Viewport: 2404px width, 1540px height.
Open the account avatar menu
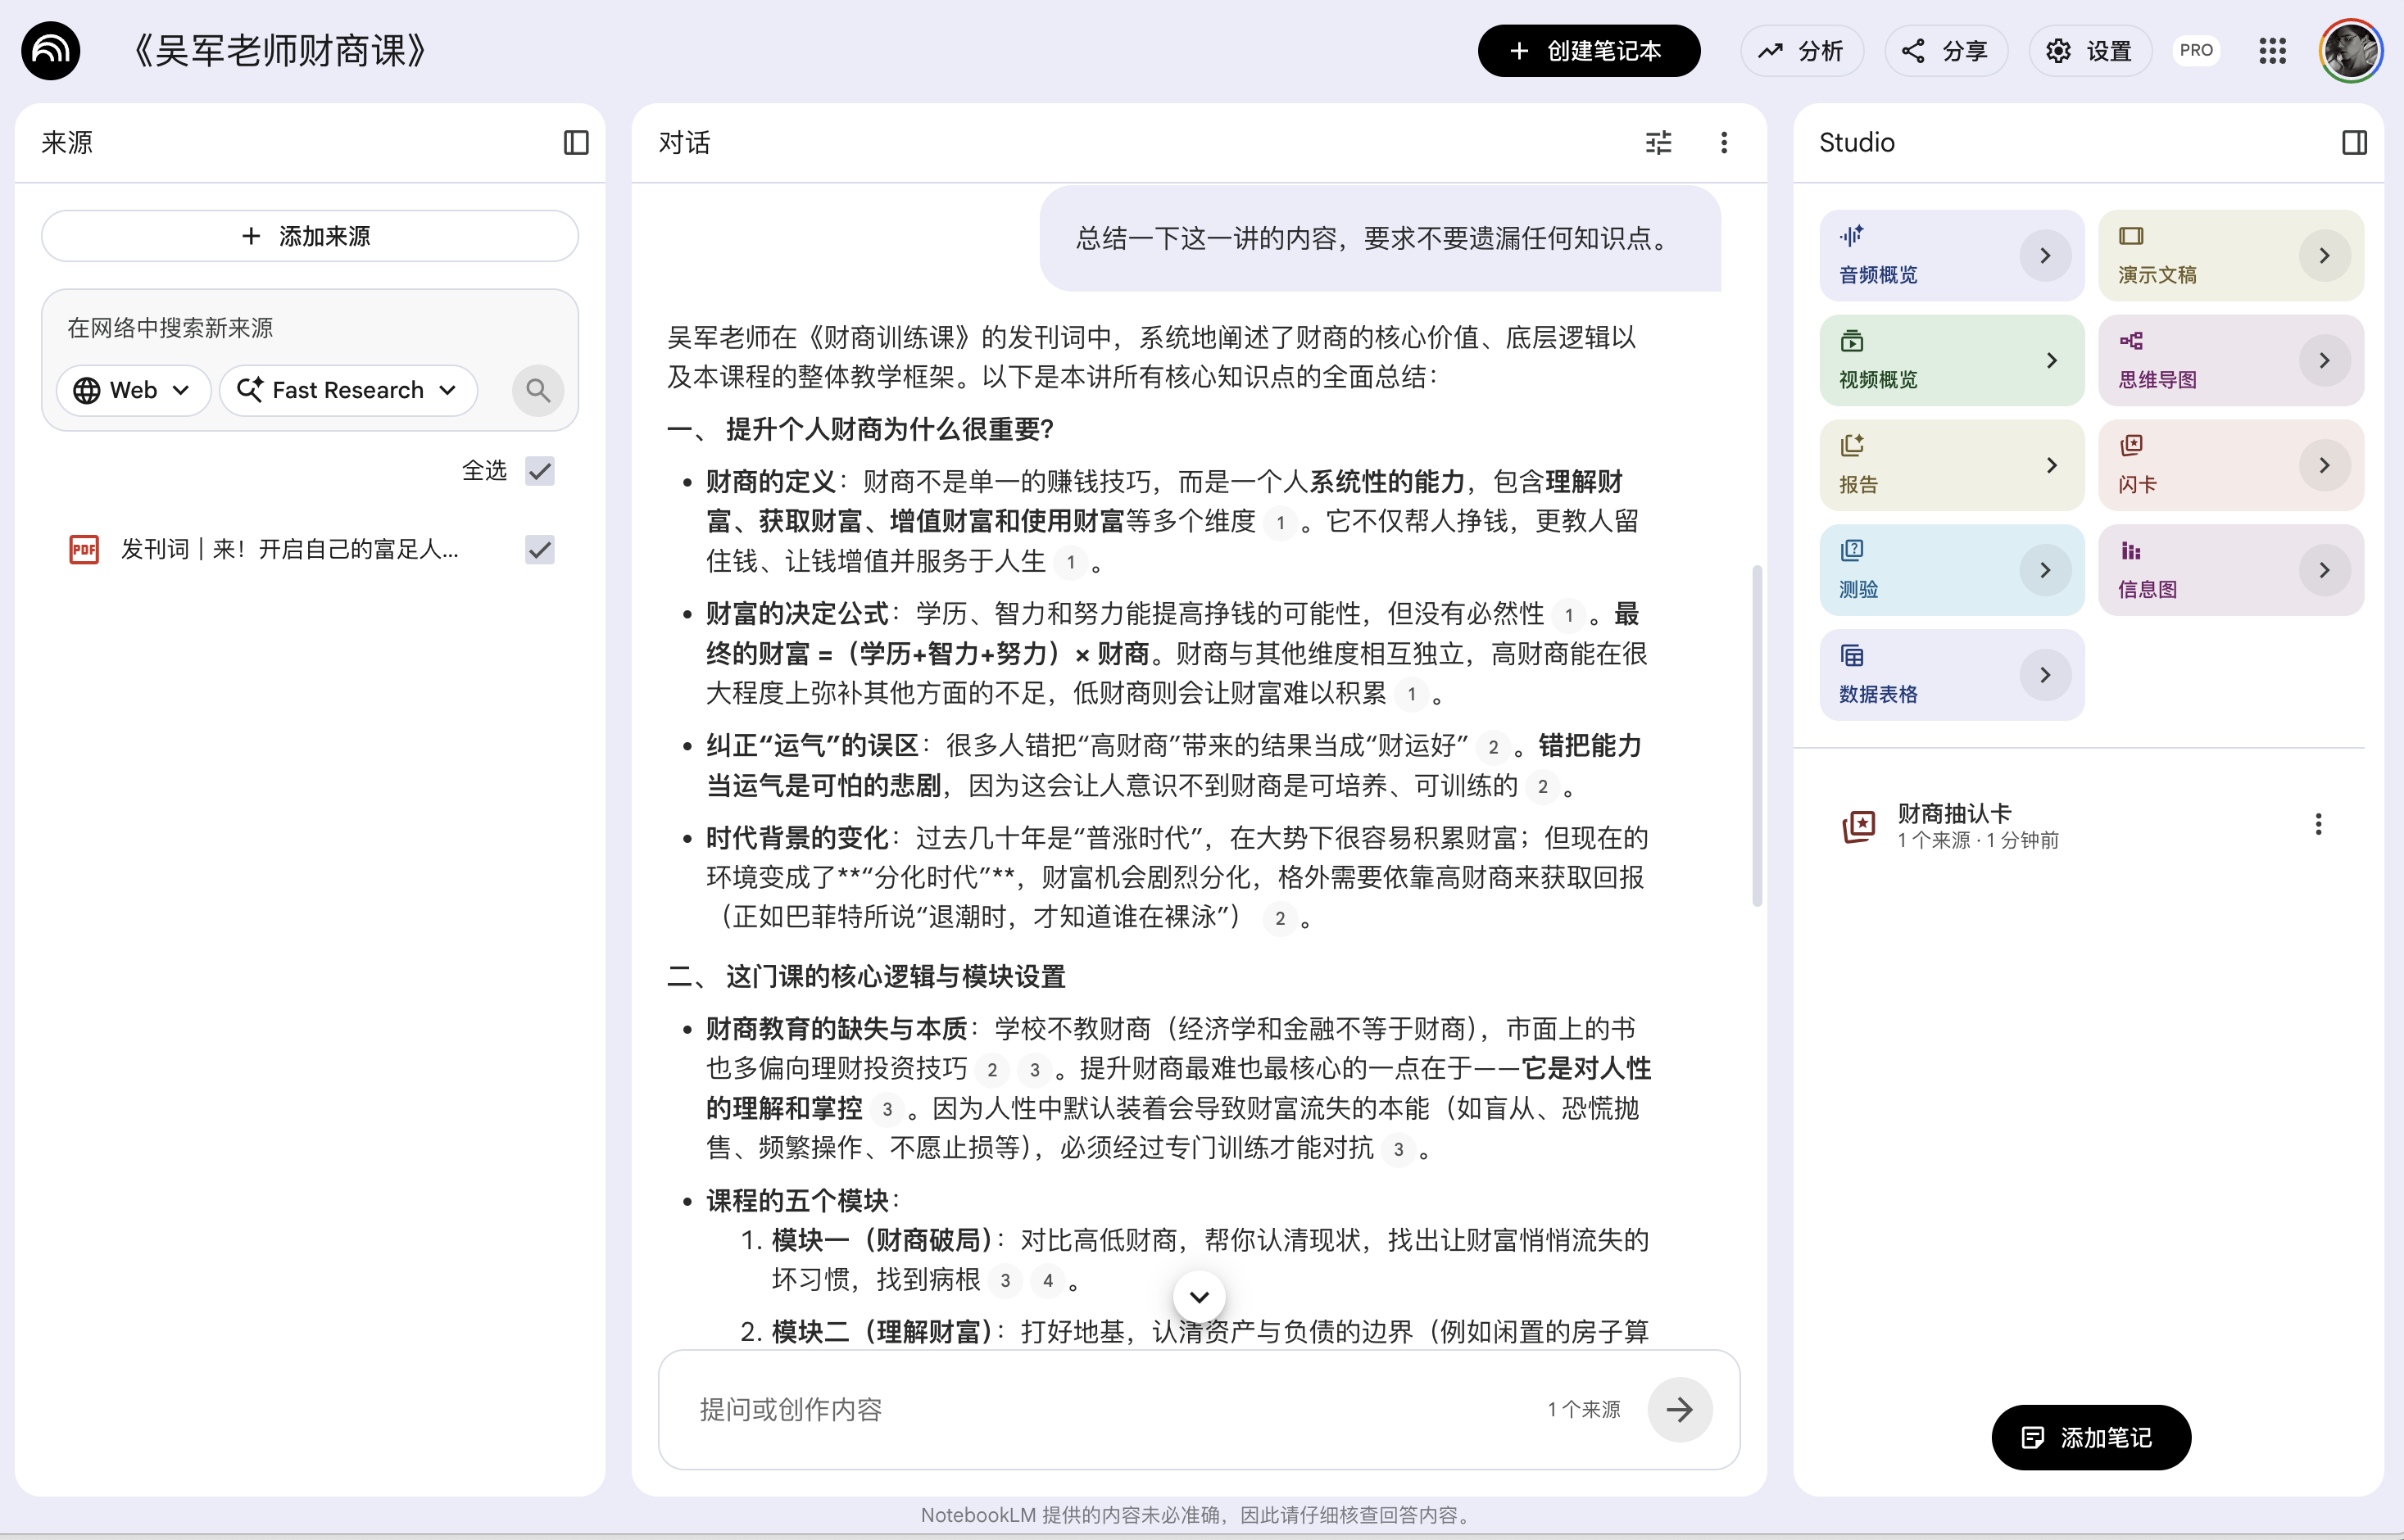point(2351,51)
